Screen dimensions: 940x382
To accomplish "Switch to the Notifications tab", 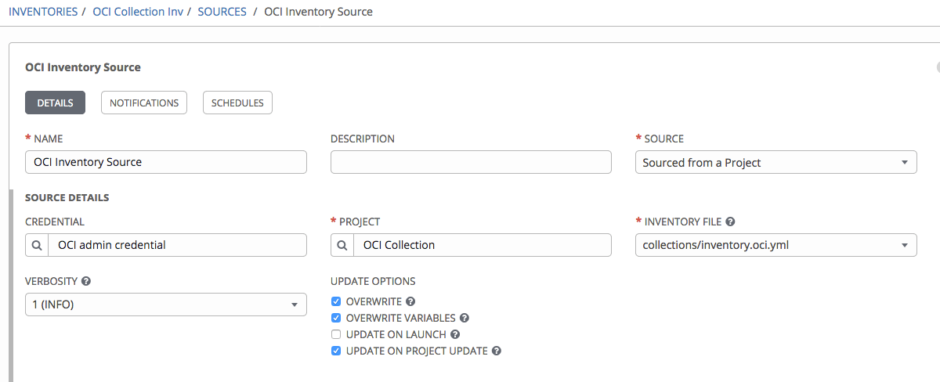I will (x=144, y=103).
